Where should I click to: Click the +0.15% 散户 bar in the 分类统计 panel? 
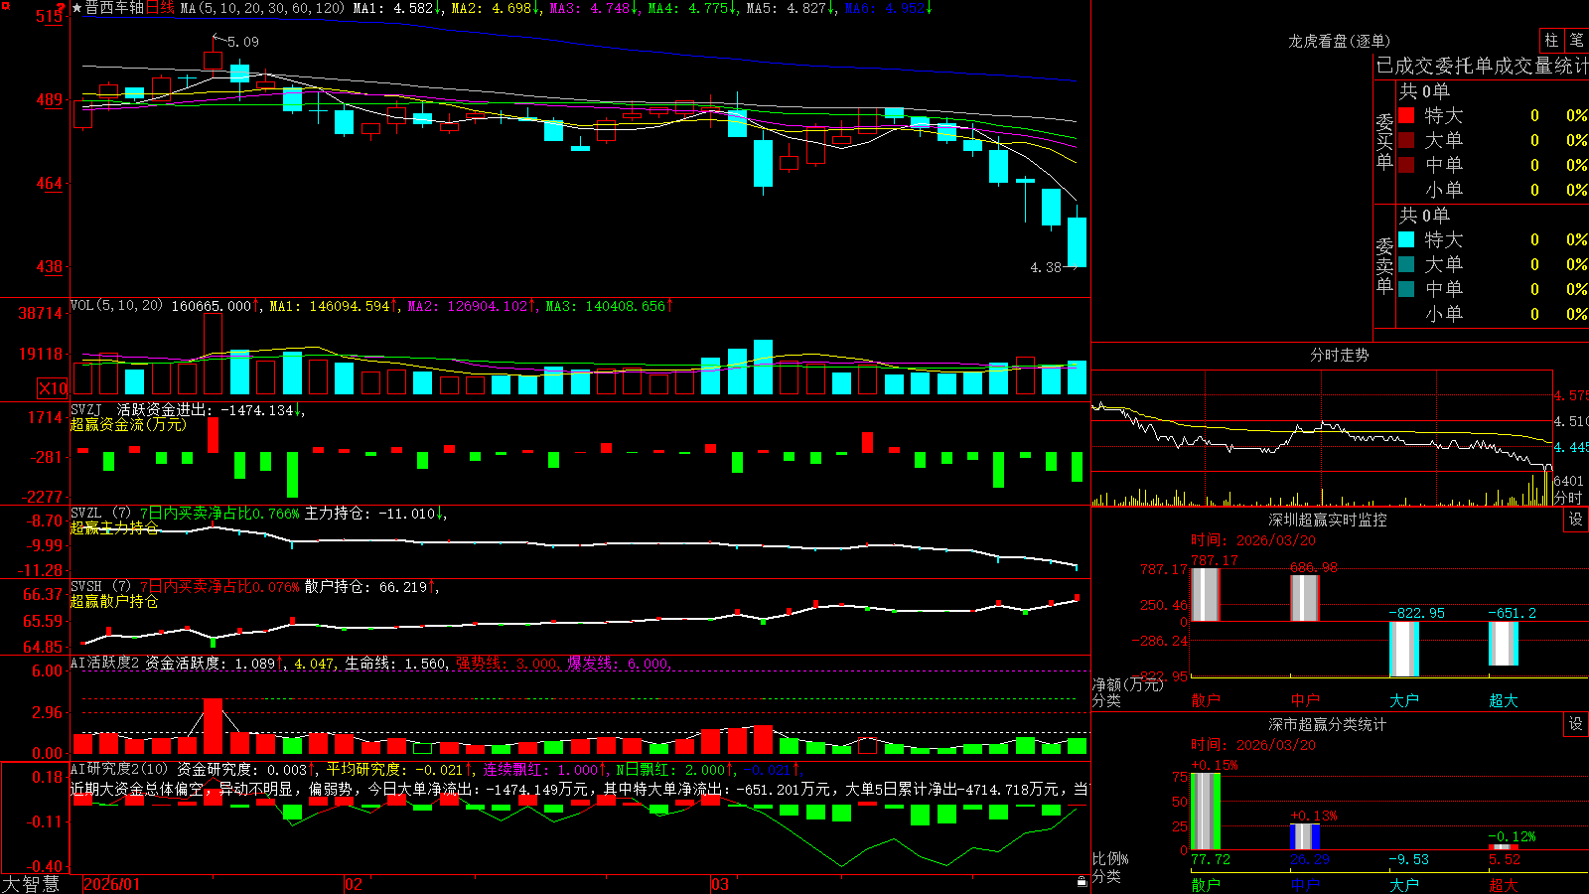1206,812
